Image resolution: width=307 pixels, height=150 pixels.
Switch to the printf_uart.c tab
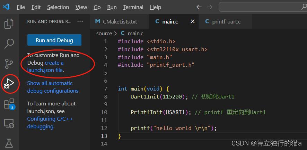[225, 21]
